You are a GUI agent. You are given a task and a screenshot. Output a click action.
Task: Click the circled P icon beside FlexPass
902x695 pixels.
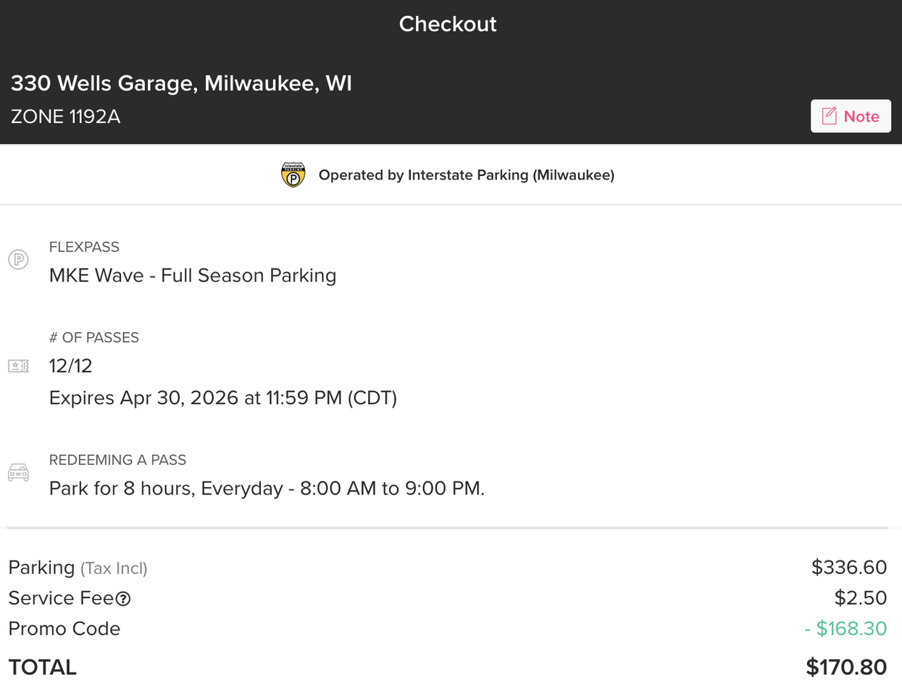click(x=18, y=259)
